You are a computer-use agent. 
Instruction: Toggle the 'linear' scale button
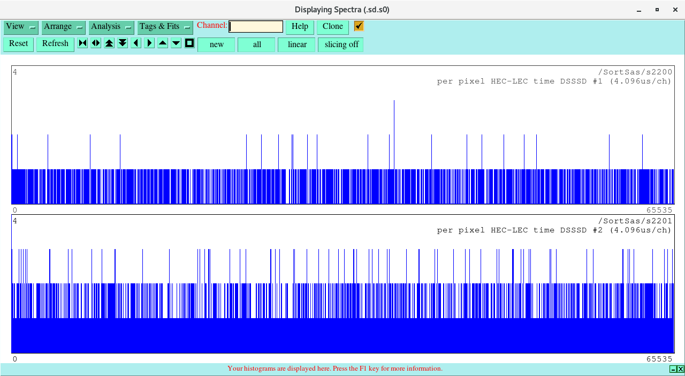click(296, 44)
